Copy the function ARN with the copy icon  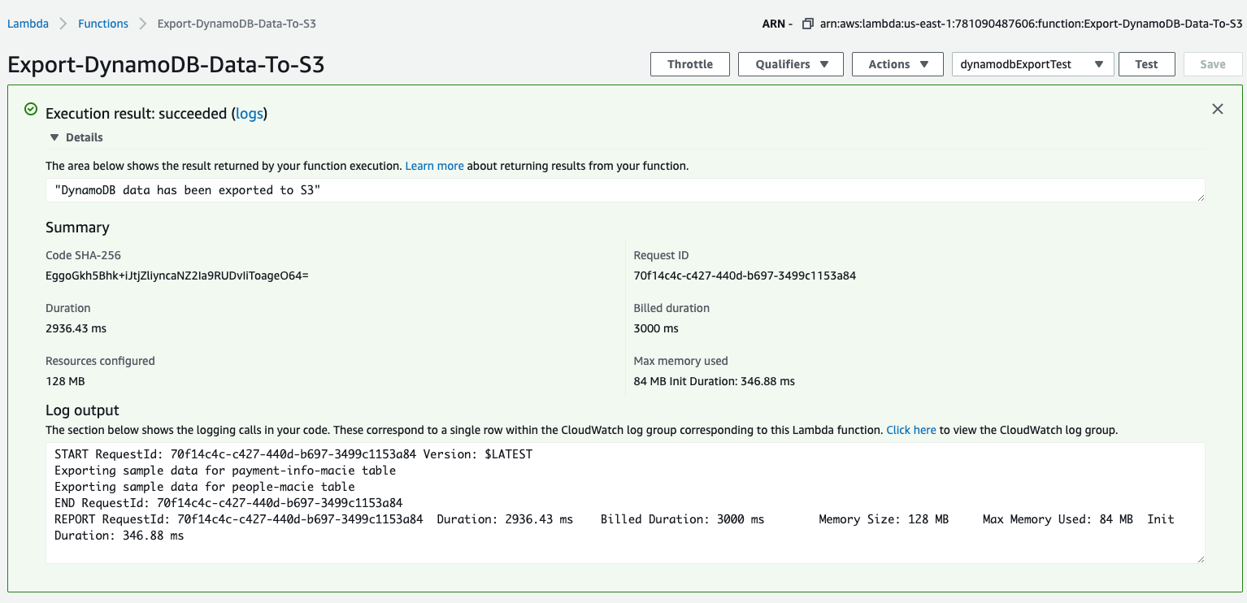click(807, 24)
